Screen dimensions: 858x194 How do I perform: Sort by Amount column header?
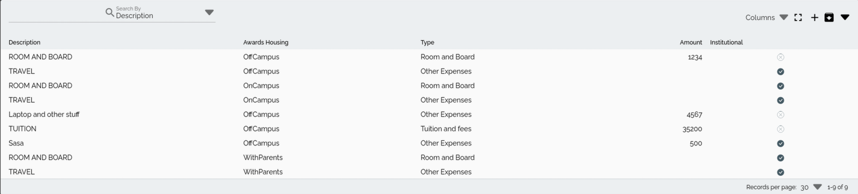691,42
